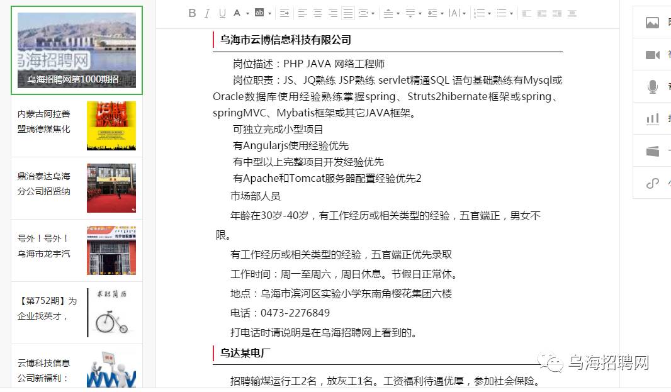Open the 【第752期】为企业找英才 article
671x392 pixels.
tap(47, 308)
